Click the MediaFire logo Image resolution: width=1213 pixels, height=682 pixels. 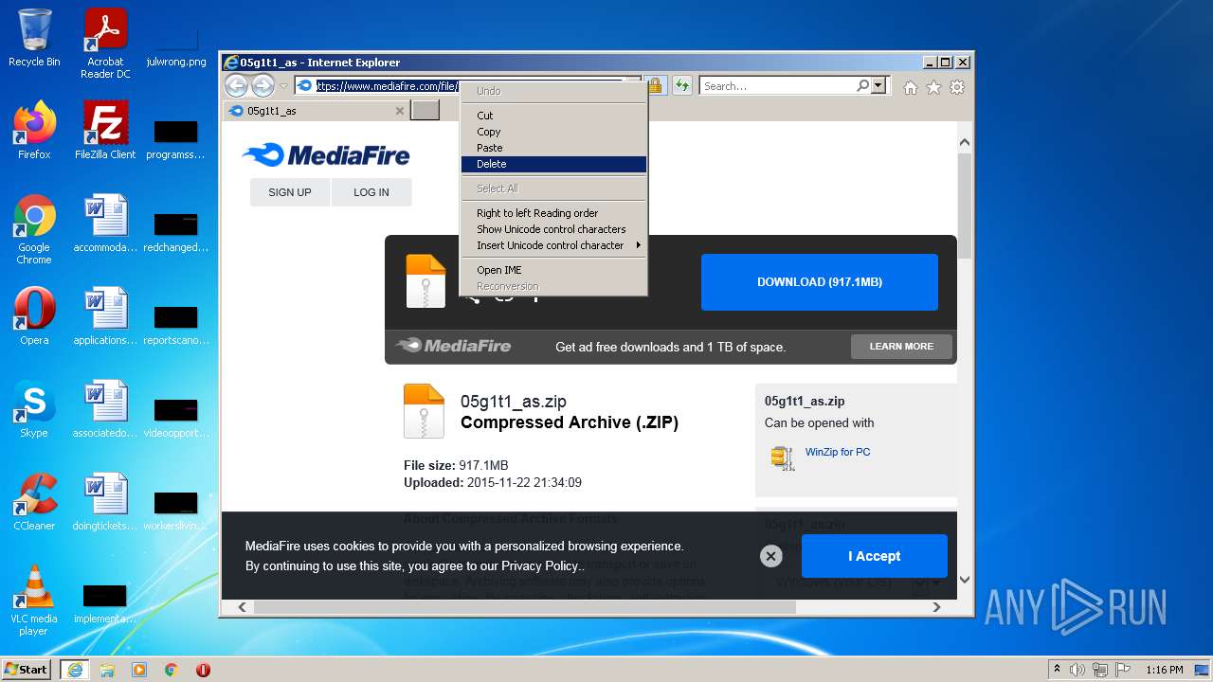(326, 155)
